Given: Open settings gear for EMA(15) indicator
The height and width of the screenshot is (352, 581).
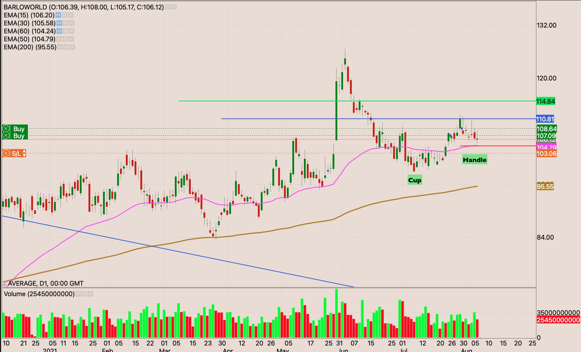Looking at the screenshot, I should coord(64,15).
